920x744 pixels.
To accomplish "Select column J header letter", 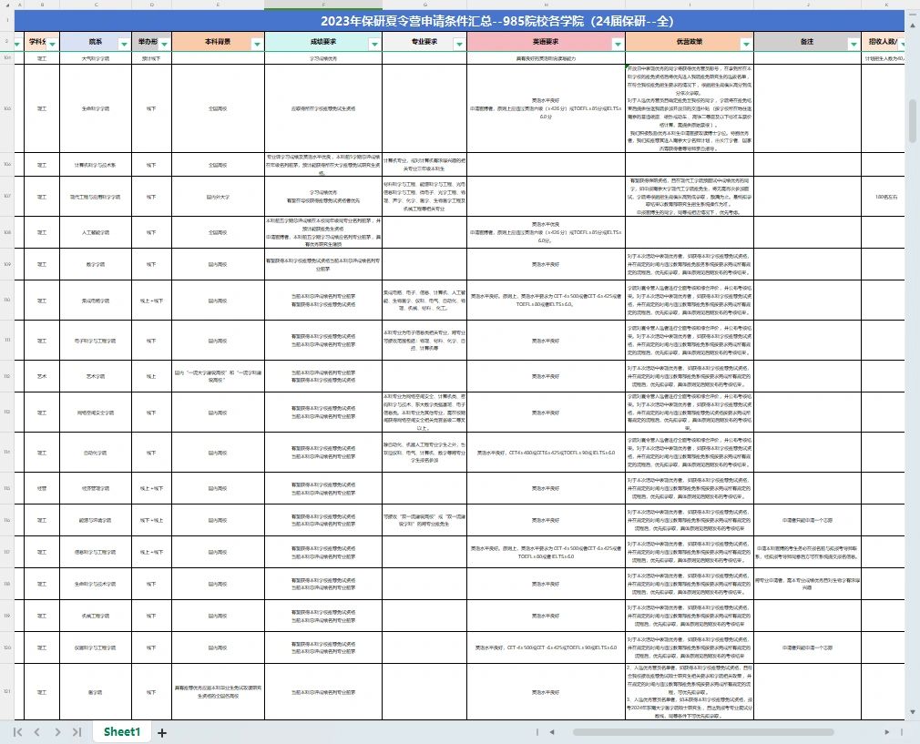I will pyautogui.click(x=807, y=5).
